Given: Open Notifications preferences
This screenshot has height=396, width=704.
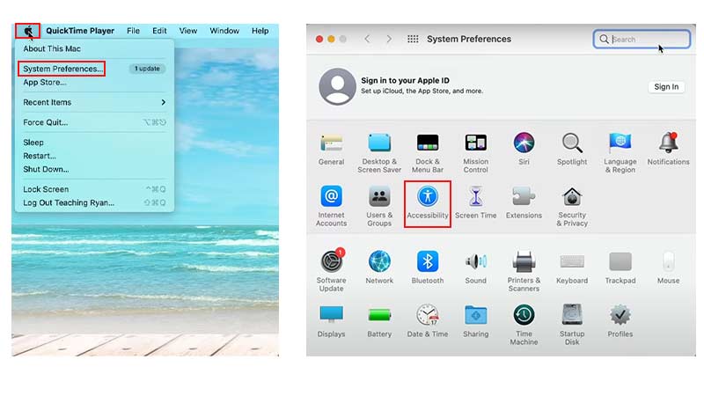Looking at the screenshot, I should 668,150.
